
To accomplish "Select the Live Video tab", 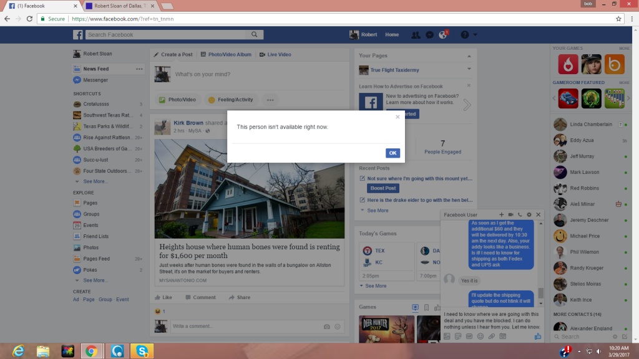I will click(x=275, y=55).
